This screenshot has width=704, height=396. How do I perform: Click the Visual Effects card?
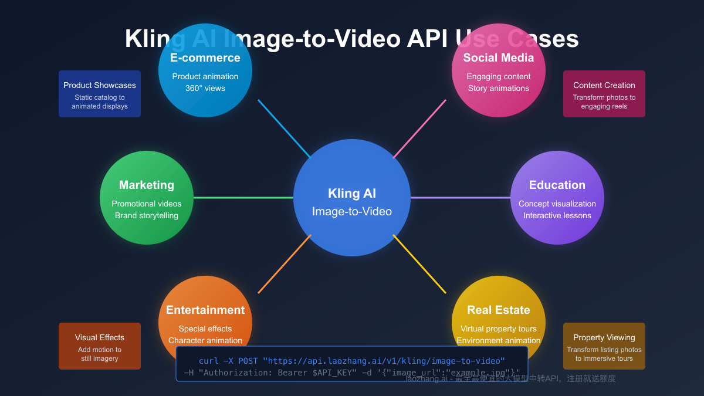[x=99, y=346]
